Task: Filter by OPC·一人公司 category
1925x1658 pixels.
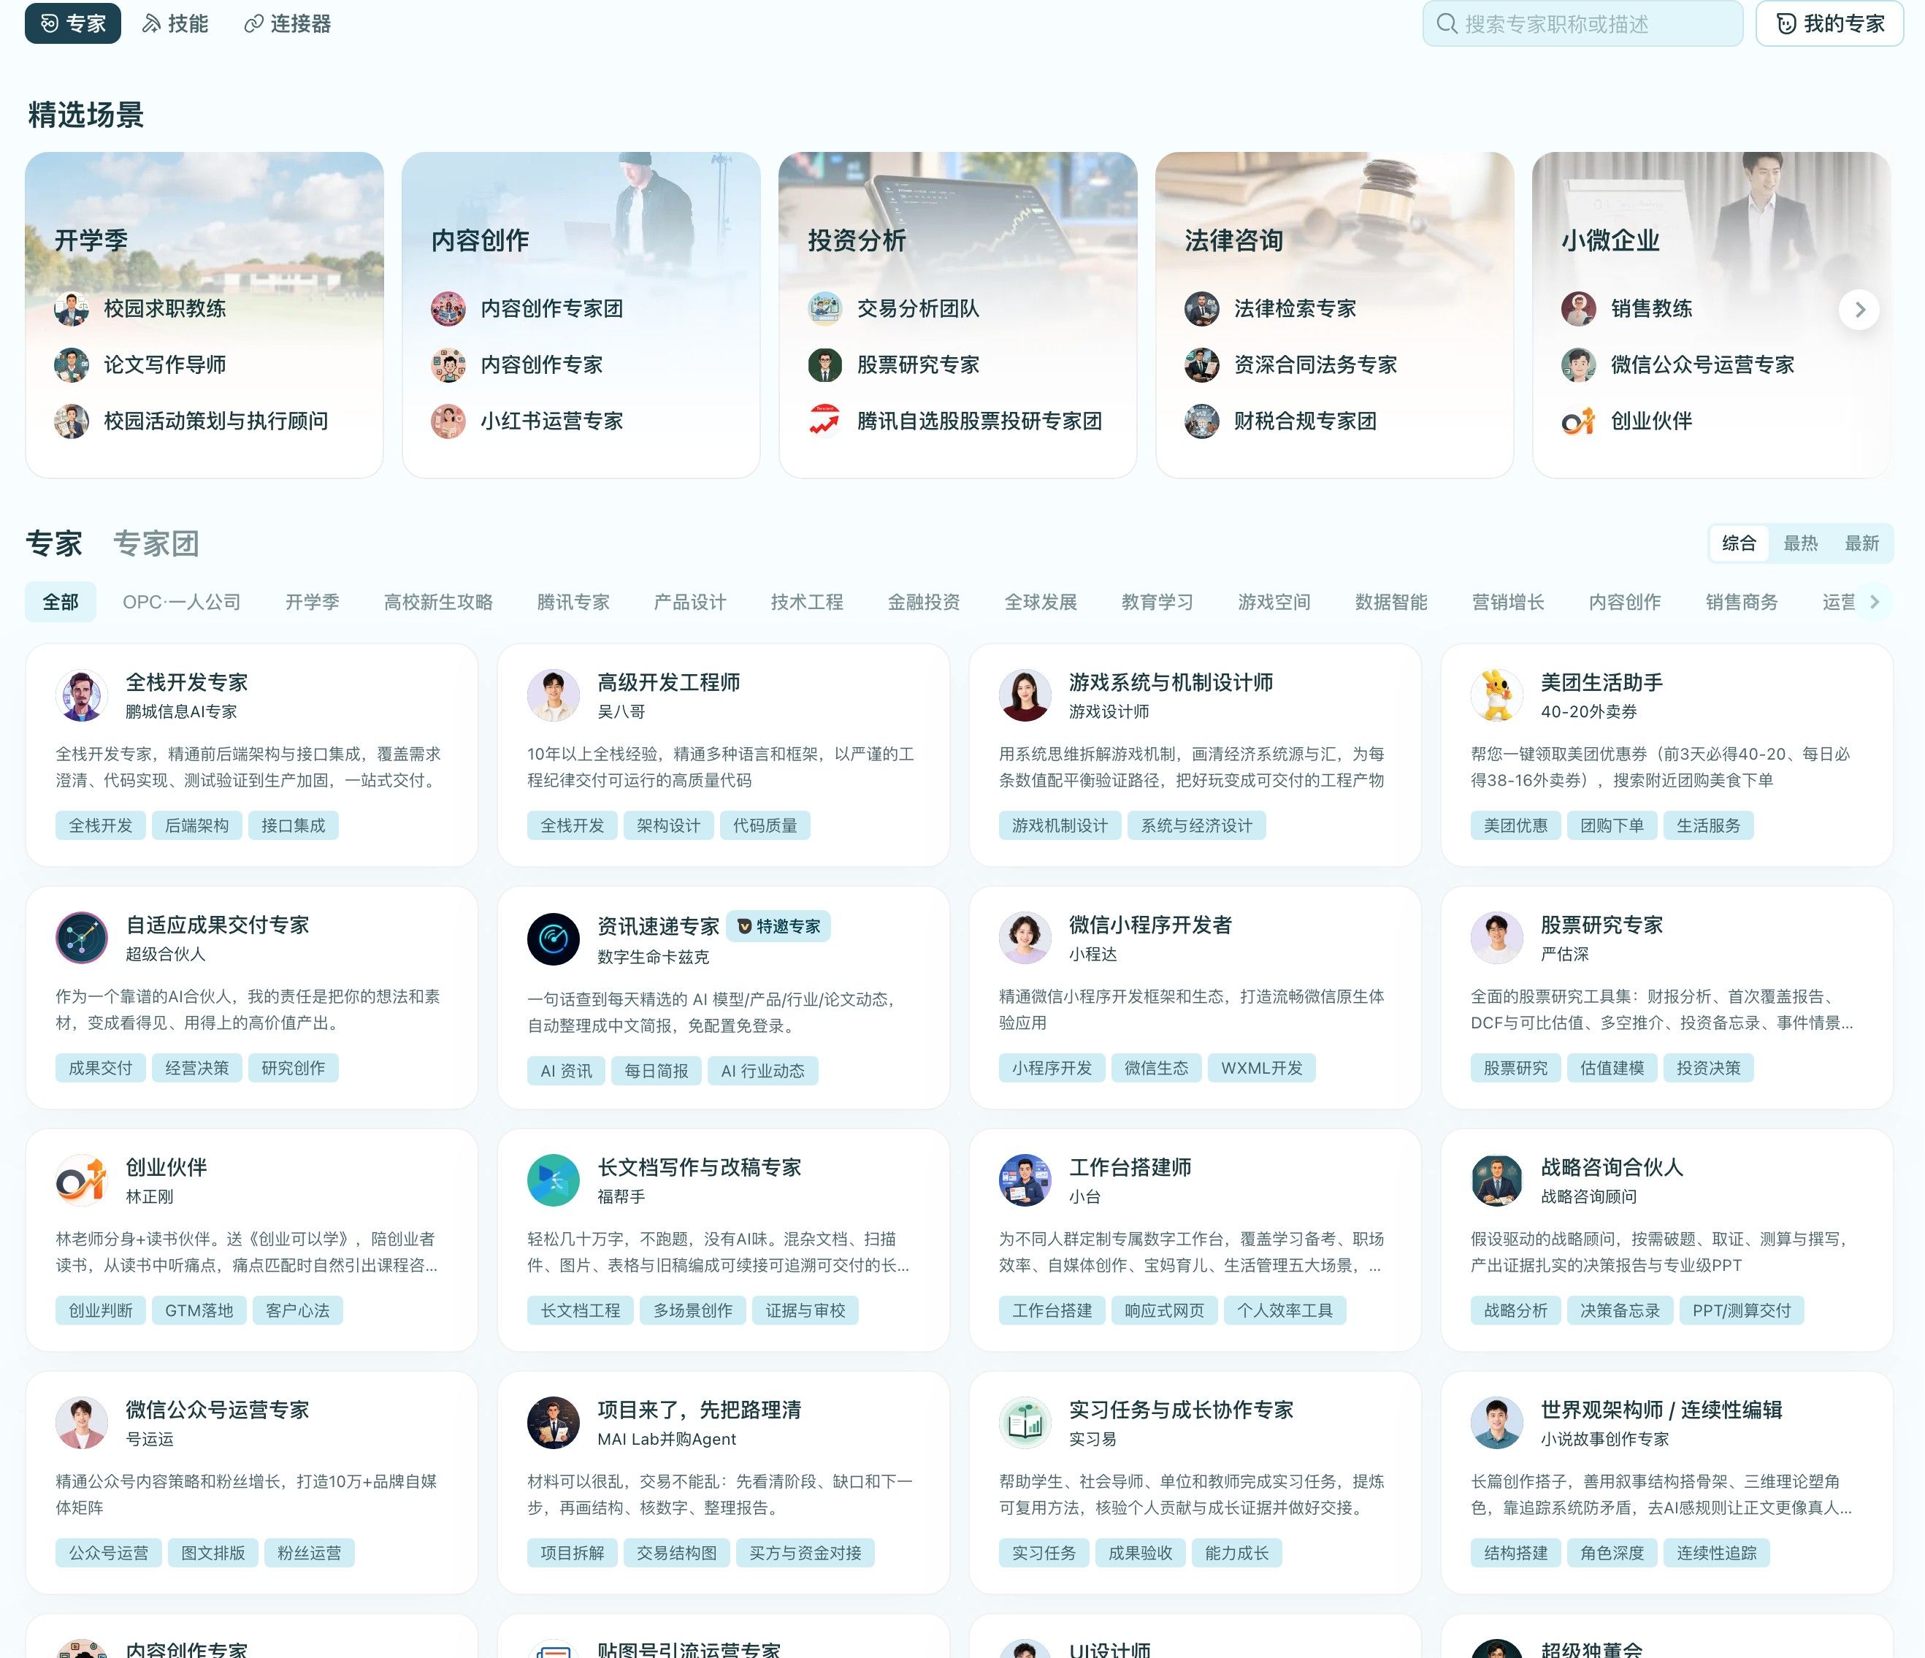Action: [x=181, y=603]
